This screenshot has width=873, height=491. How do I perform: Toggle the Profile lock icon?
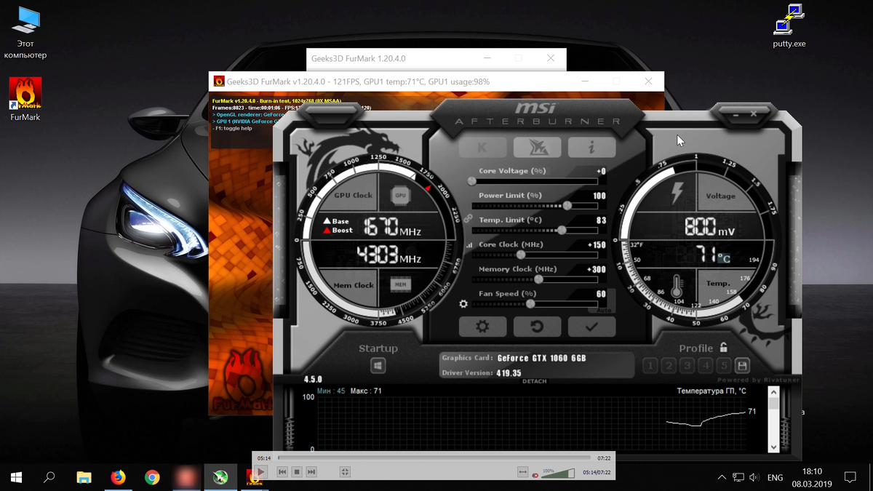[x=723, y=348]
